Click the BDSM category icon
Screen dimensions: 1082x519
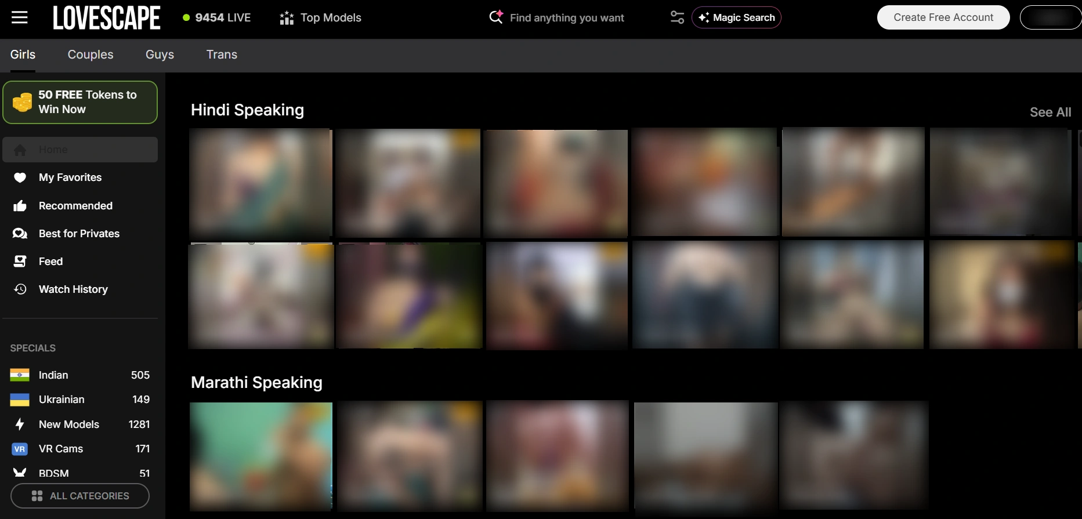click(x=20, y=473)
